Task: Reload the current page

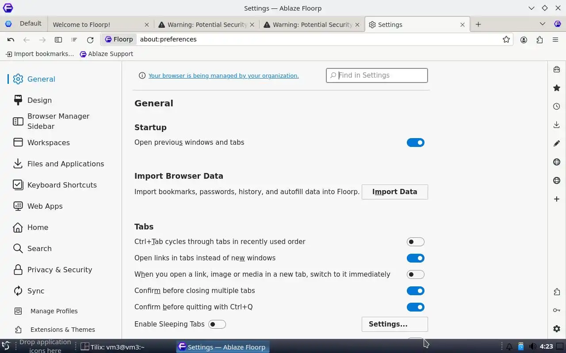Action: 90,39
